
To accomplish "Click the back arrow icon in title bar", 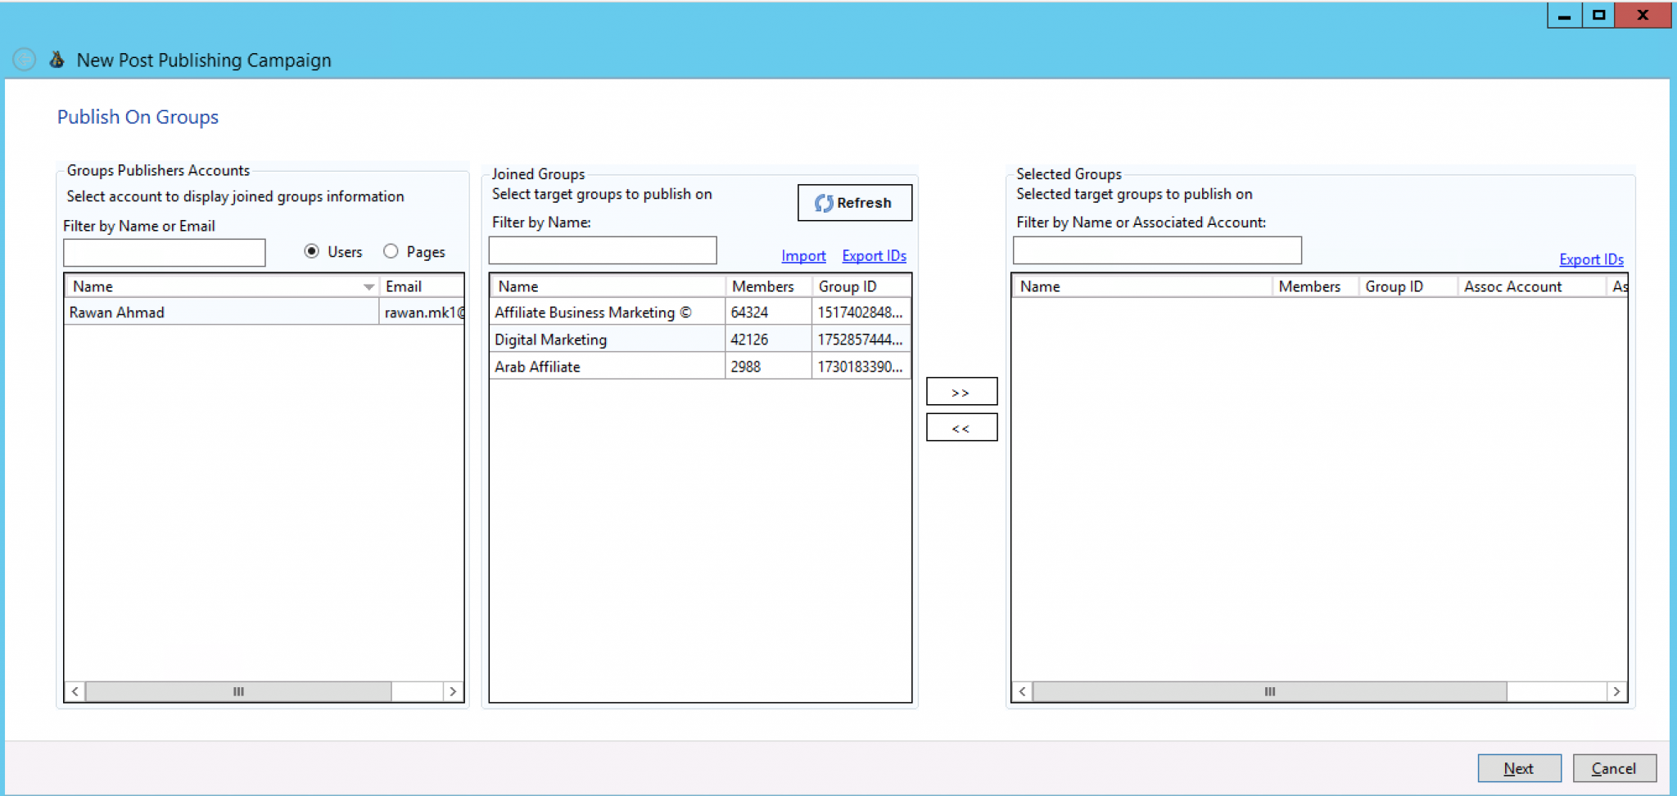I will point(25,60).
